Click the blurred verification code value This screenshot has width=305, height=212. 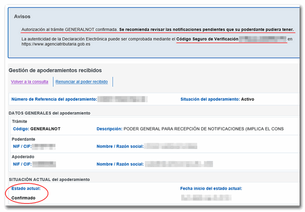coord(263,39)
